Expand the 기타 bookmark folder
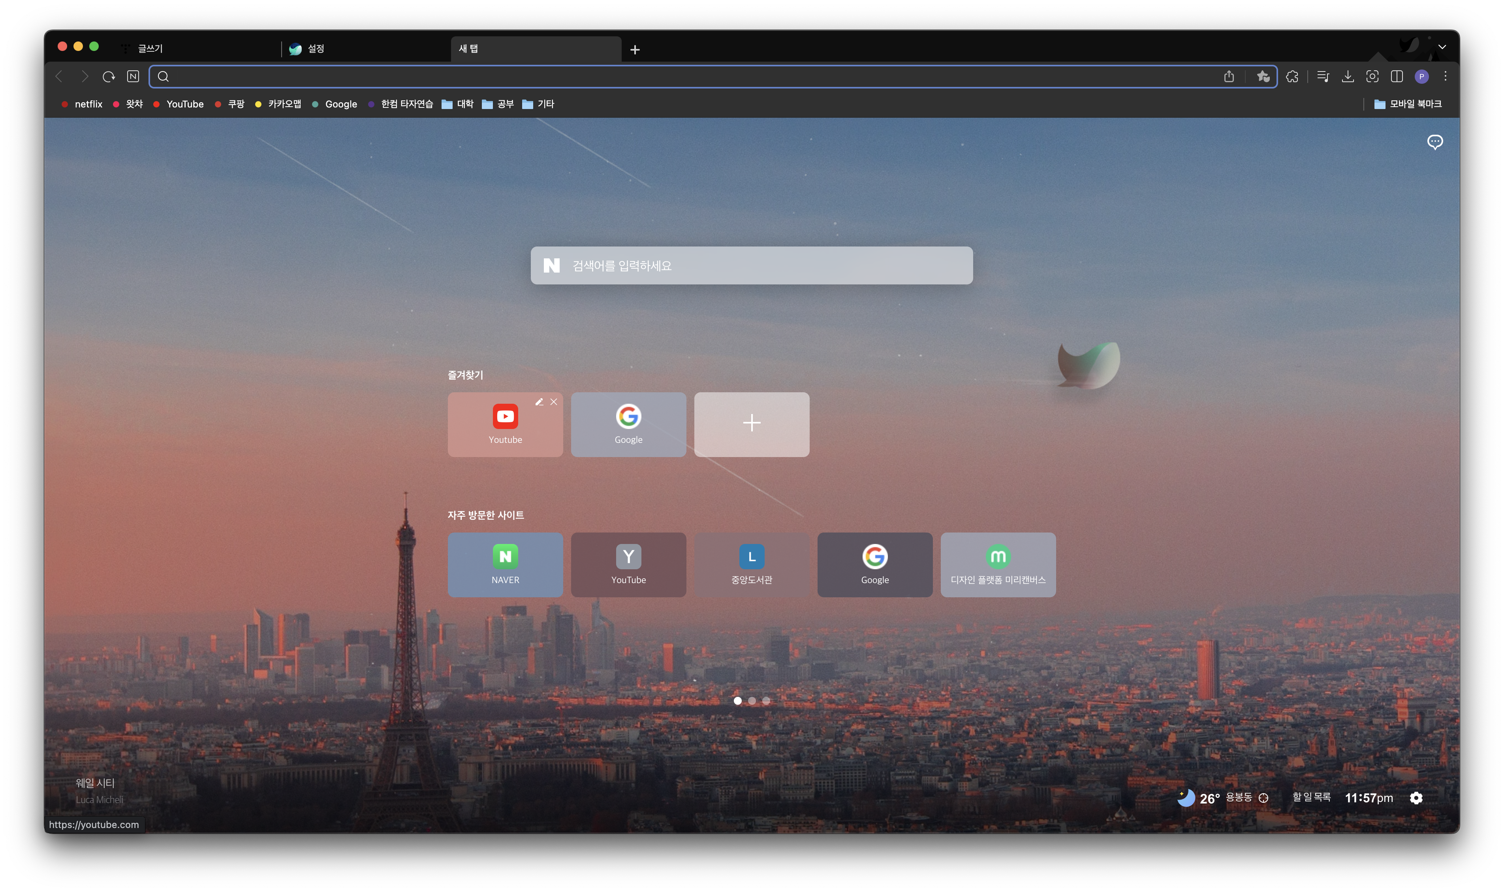Screen dimensions: 1504x892 click(538, 104)
